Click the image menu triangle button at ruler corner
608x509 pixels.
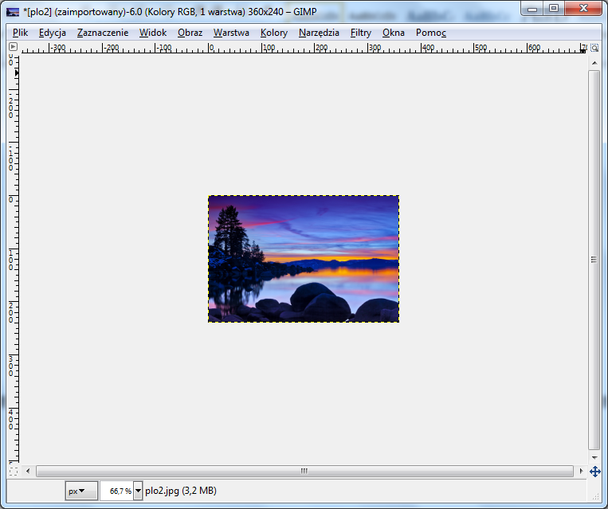(13, 47)
